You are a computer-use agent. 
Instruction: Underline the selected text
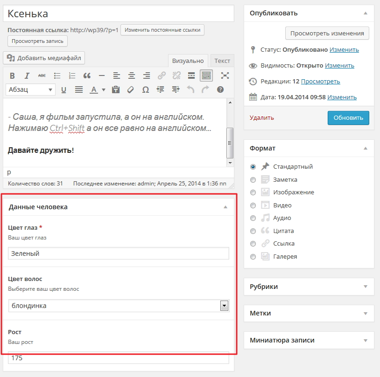tap(63, 90)
